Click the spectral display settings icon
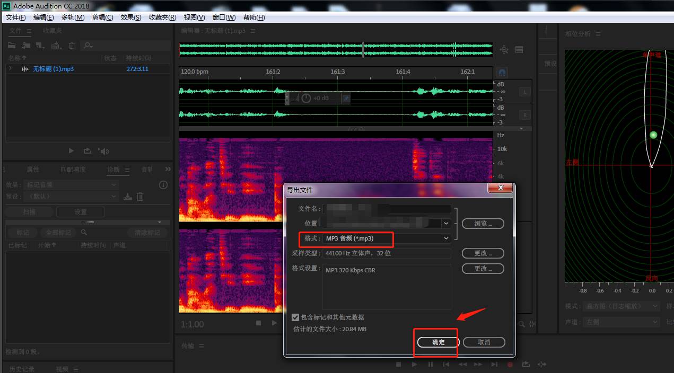This screenshot has width=674, height=373. 519,49
